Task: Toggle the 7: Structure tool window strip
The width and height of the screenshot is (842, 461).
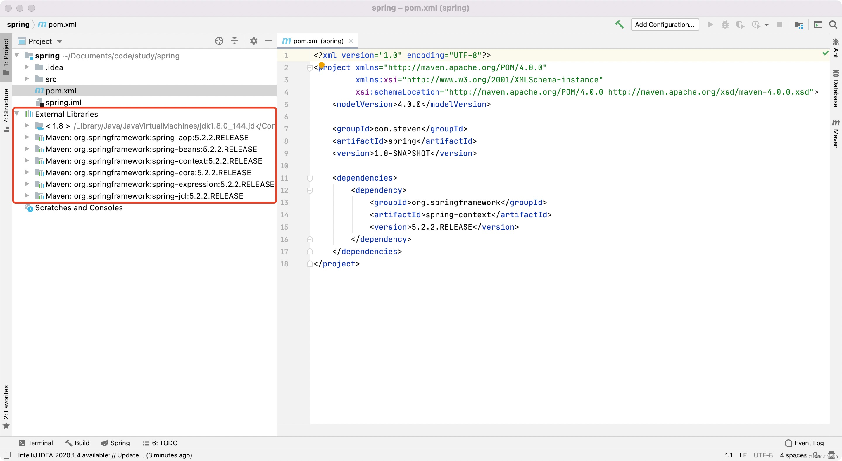Action: 6,110
